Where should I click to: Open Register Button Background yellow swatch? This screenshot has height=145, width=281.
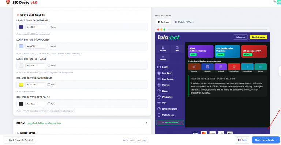(21, 85)
